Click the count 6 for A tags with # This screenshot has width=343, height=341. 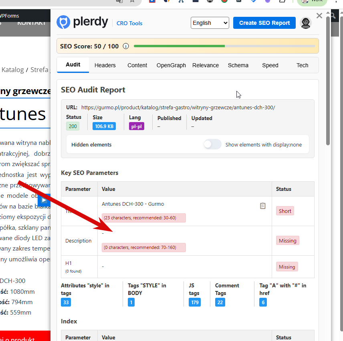[263, 302]
